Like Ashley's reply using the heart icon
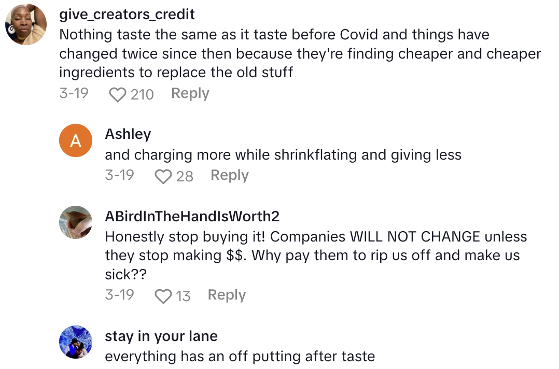This screenshot has height=369, width=559. tap(163, 176)
